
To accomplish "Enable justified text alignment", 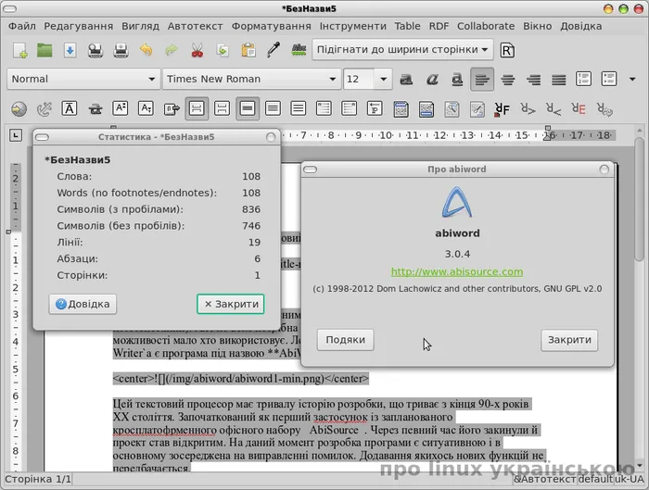I will pos(558,79).
